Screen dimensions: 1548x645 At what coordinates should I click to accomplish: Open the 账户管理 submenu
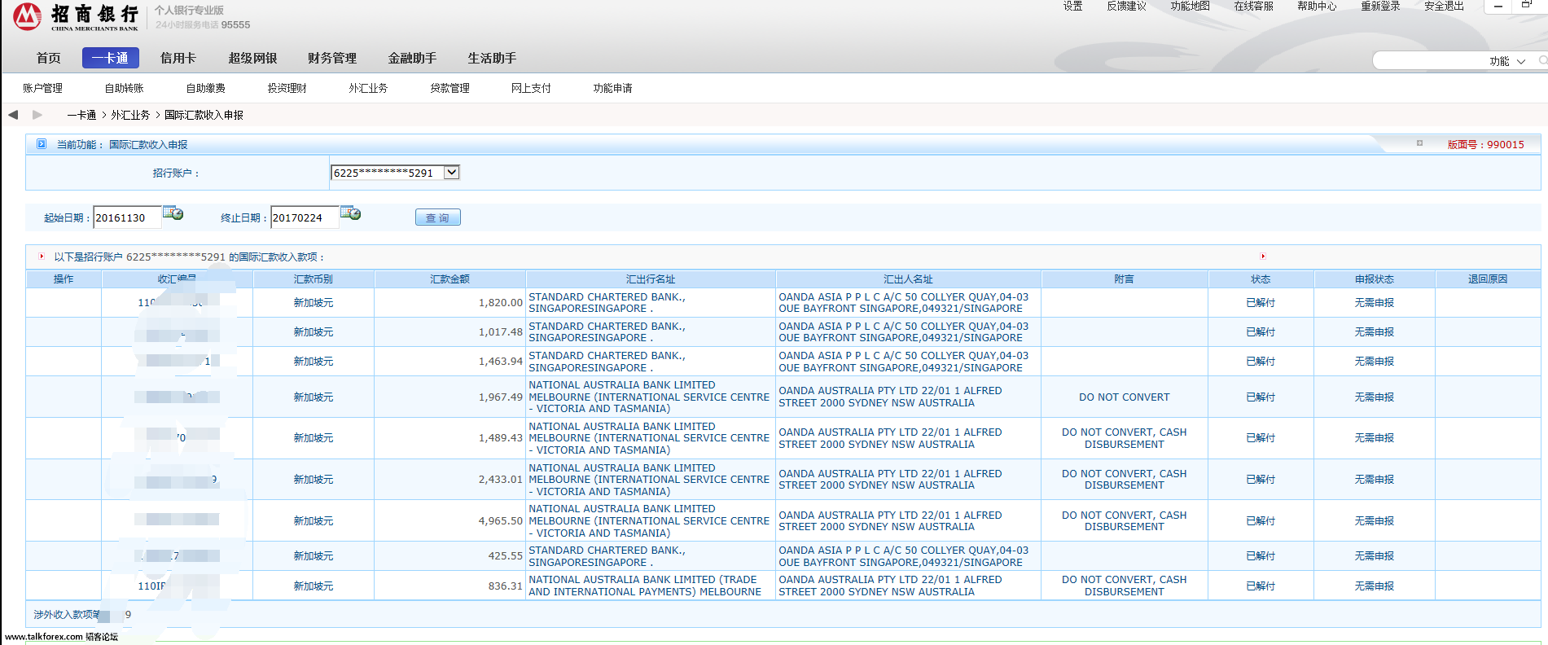[43, 88]
